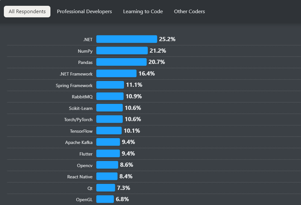The width and height of the screenshot is (301, 205).
Task: Select the .NET Framework bar
Action: (117, 74)
